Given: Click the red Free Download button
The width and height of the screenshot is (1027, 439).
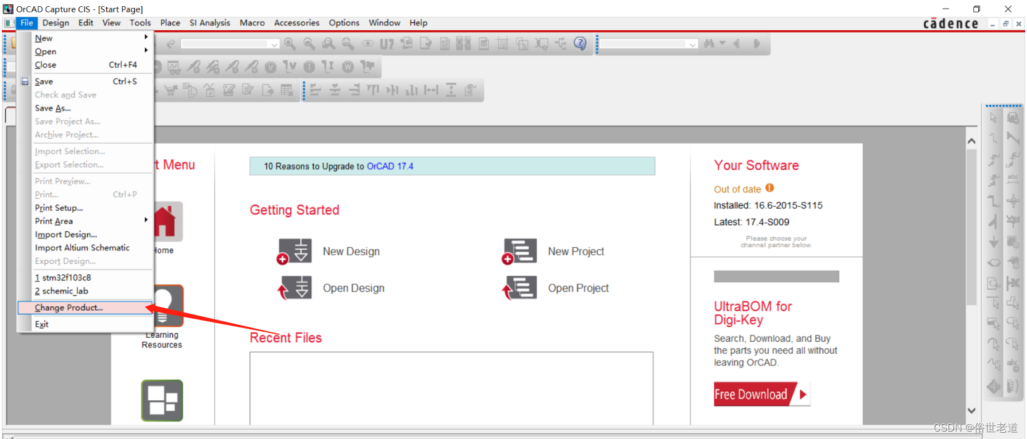Looking at the screenshot, I should (x=761, y=394).
